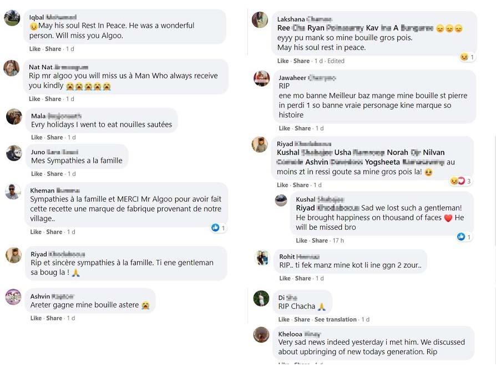Open the like reaction on Kushal's reply
This screenshot has height=372, width=496.
point(464,237)
